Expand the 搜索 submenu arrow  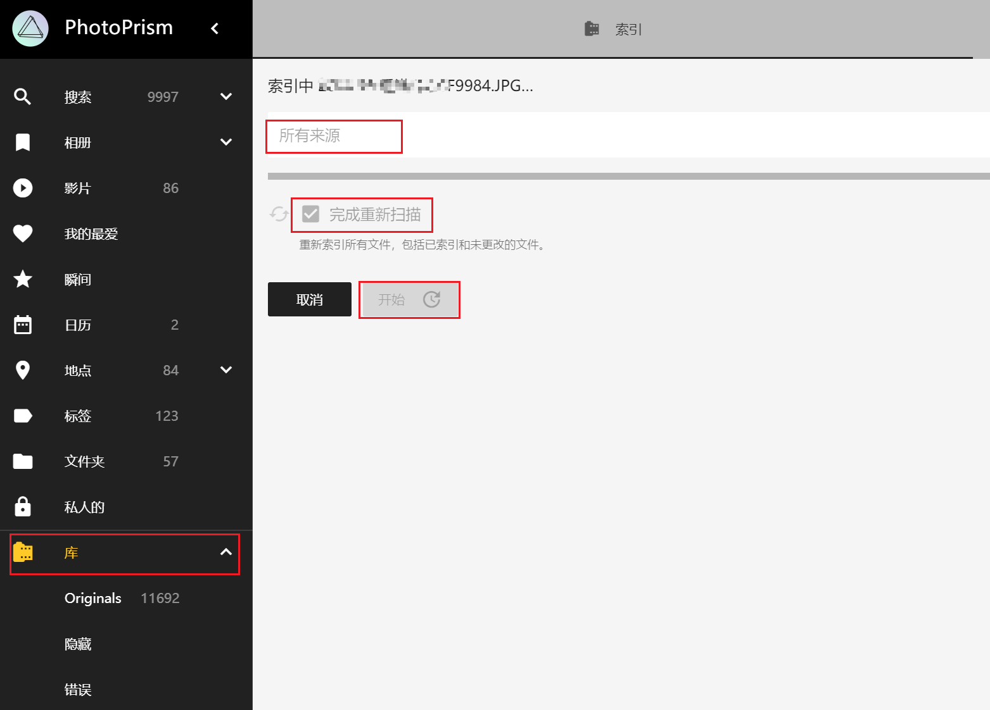coord(226,97)
